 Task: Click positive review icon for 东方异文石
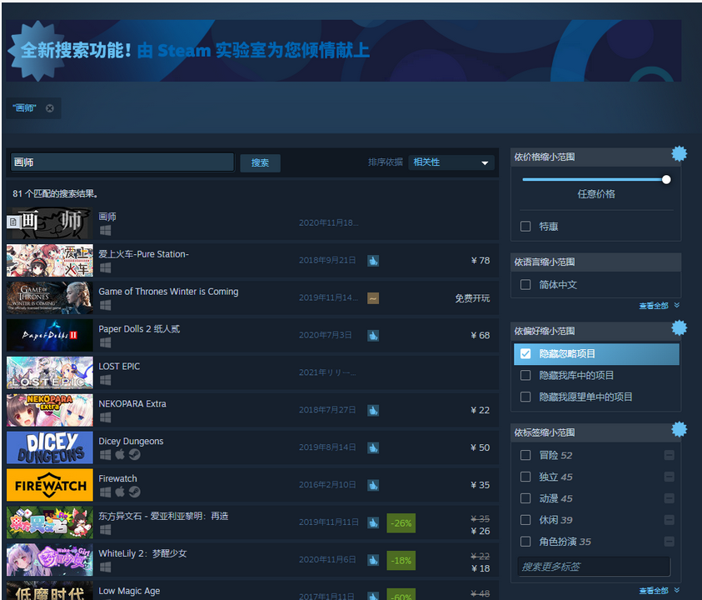coord(373,523)
